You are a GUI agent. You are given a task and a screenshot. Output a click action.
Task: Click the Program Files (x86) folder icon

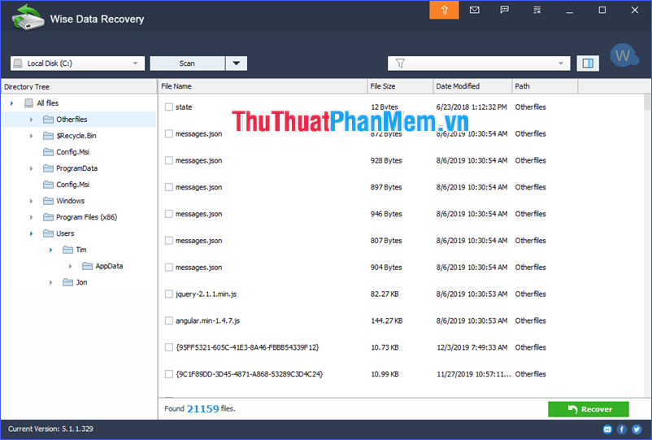pyautogui.click(x=48, y=217)
